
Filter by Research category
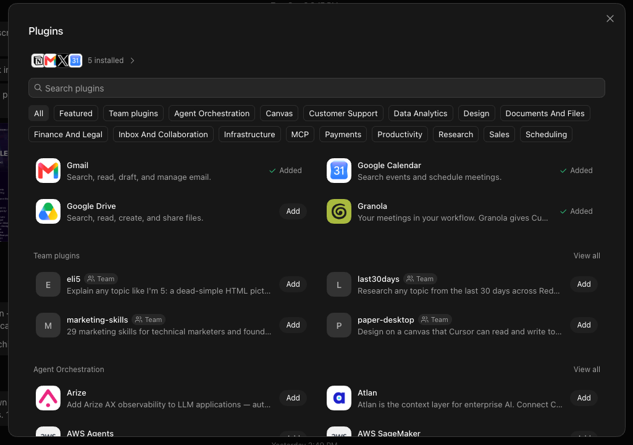[x=456, y=135]
